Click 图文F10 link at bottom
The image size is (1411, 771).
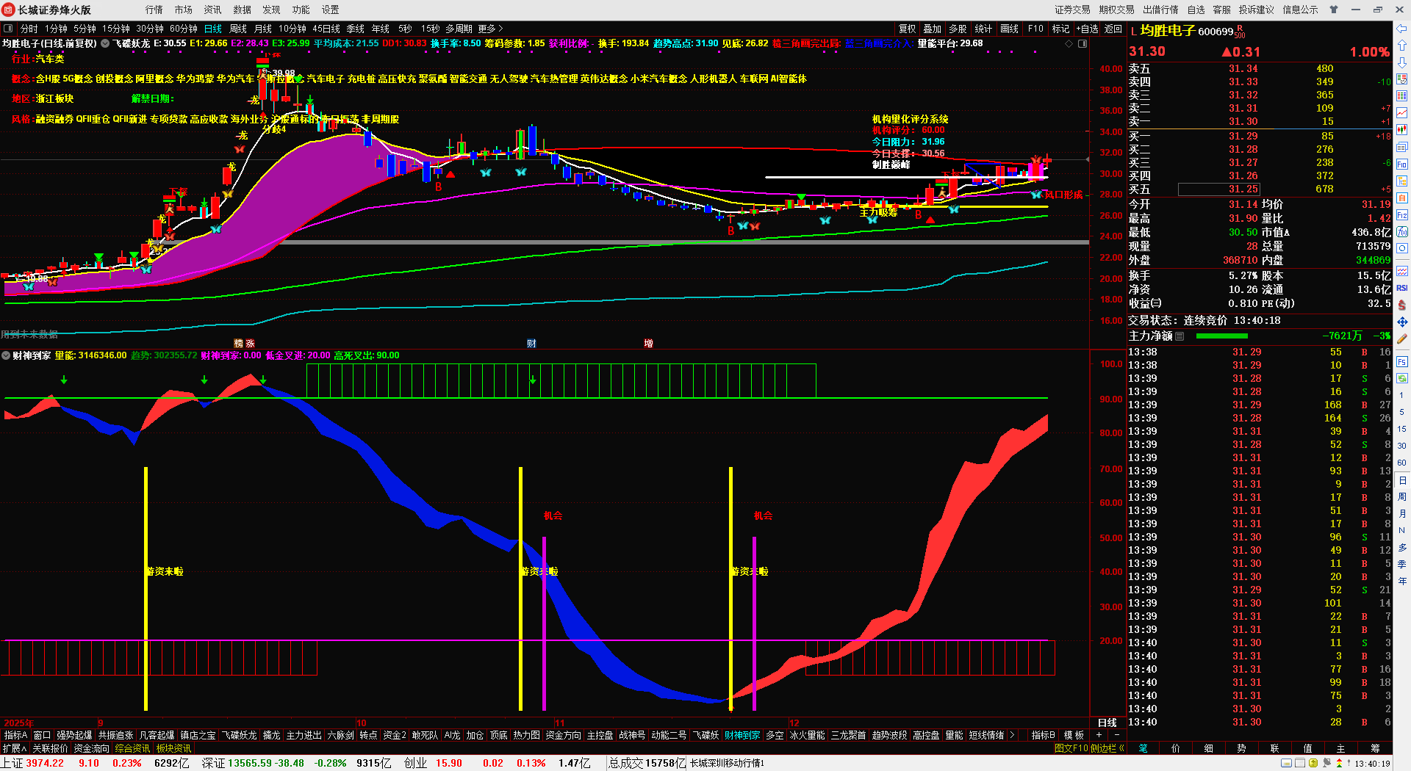[x=1071, y=748]
